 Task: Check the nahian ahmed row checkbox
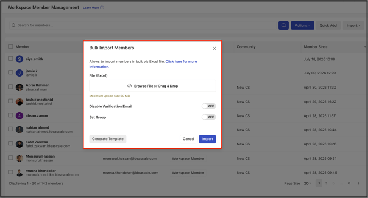[x=10, y=129]
